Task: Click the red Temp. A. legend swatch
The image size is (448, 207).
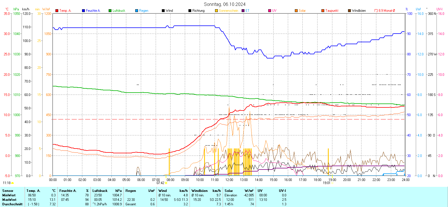Action: click(x=57, y=11)
